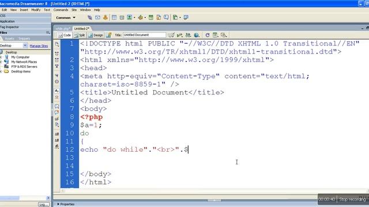The width and height of the screenshot is (369, 207).
Task: Insert a Comment from Common bar
Action: pyautogui.click(x=167, y=17)
